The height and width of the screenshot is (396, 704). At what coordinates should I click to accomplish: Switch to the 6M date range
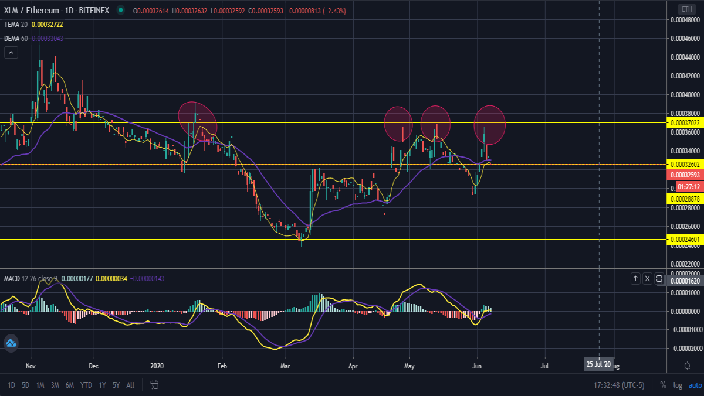point(69,385)
